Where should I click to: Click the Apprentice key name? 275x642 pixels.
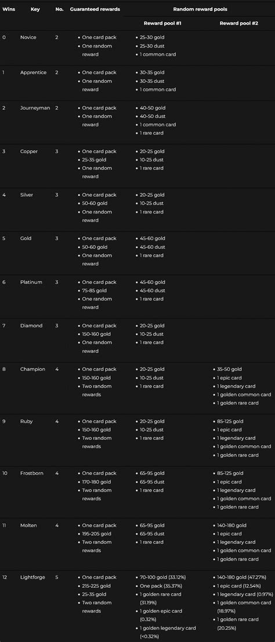(33, 73)
